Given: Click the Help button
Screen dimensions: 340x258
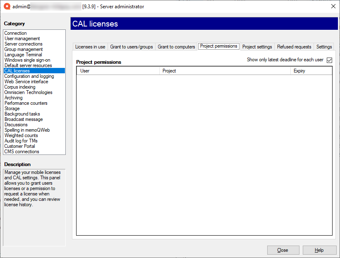Looking at the screenshot, I should (x=319, y=250).
